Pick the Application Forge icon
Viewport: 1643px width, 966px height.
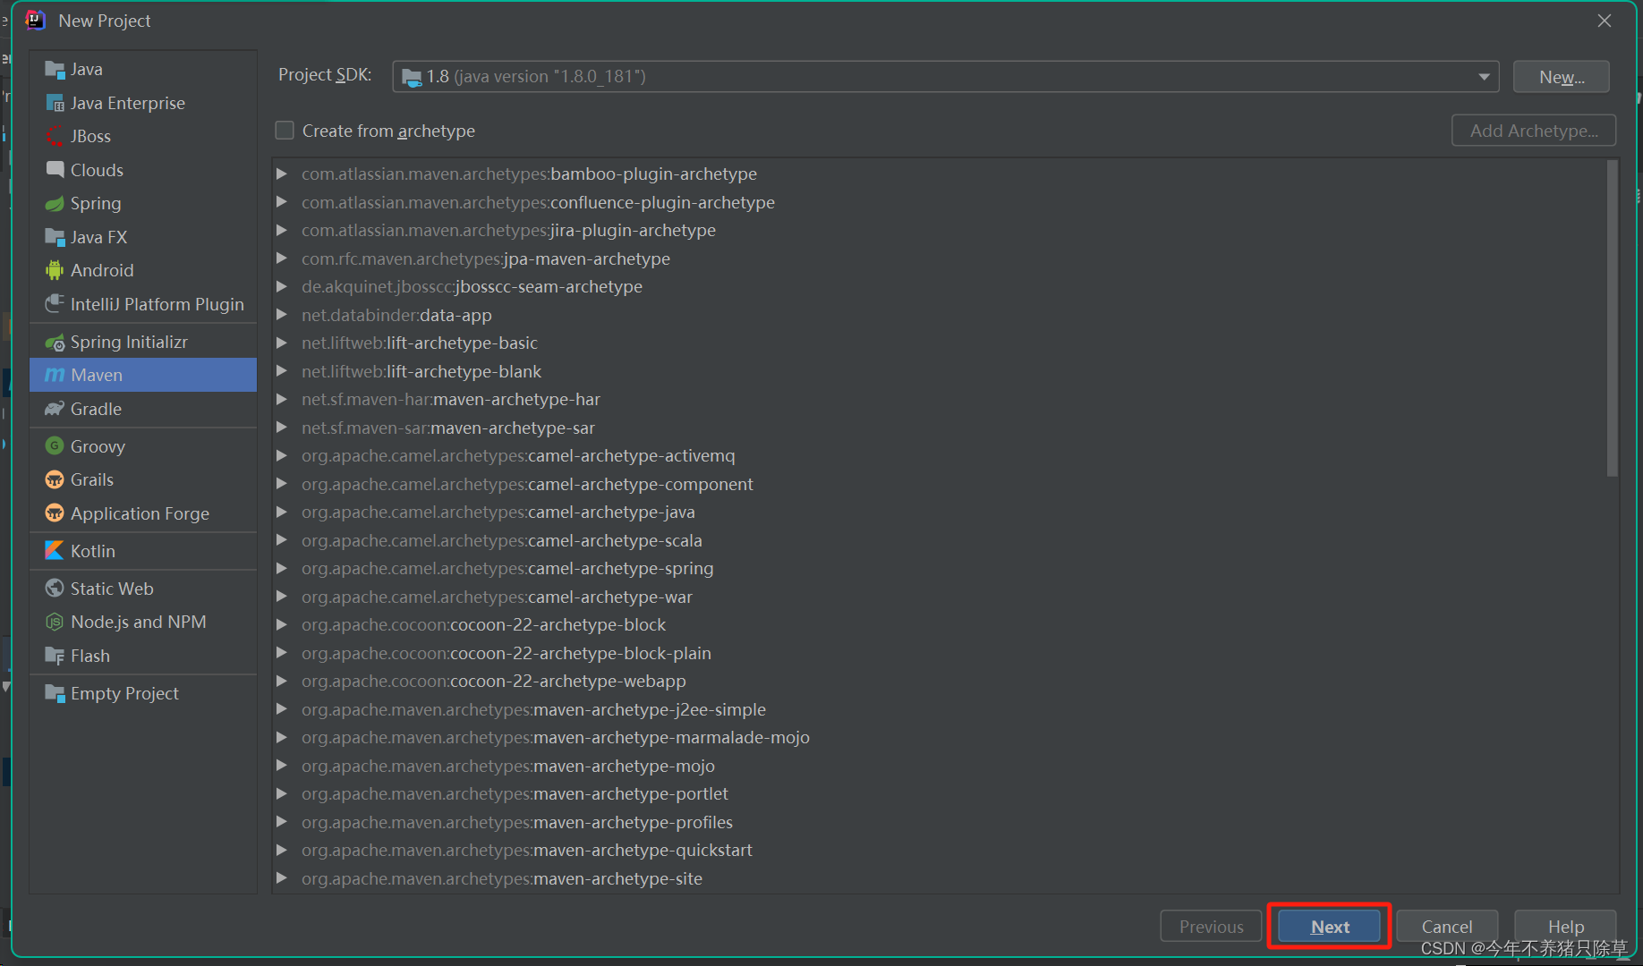55,513
